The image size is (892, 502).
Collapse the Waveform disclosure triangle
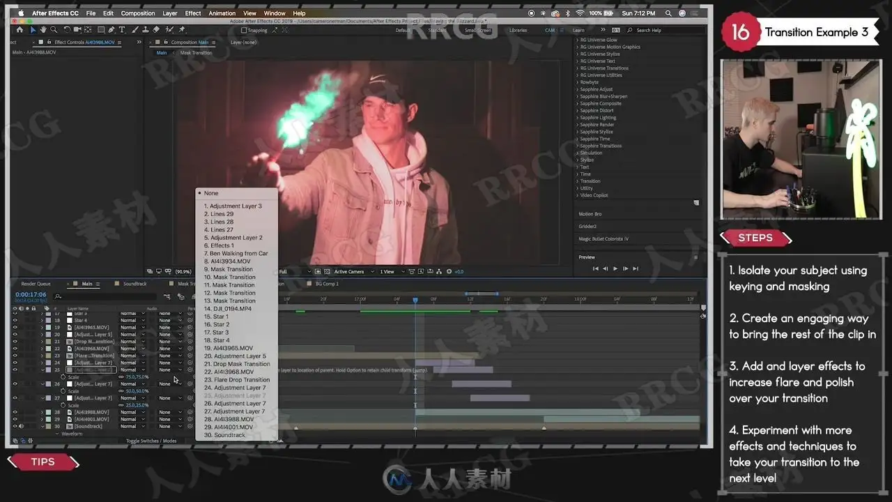57,434
